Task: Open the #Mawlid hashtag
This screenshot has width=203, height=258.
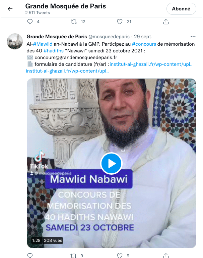Action: (x=43, y=44)
